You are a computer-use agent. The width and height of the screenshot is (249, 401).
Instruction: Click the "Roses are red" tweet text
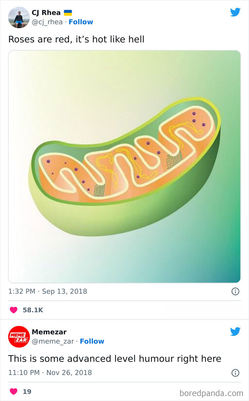(76, 39)
